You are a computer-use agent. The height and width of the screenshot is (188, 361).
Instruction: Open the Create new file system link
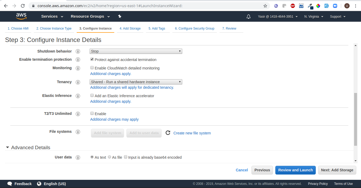click(192, 133)
